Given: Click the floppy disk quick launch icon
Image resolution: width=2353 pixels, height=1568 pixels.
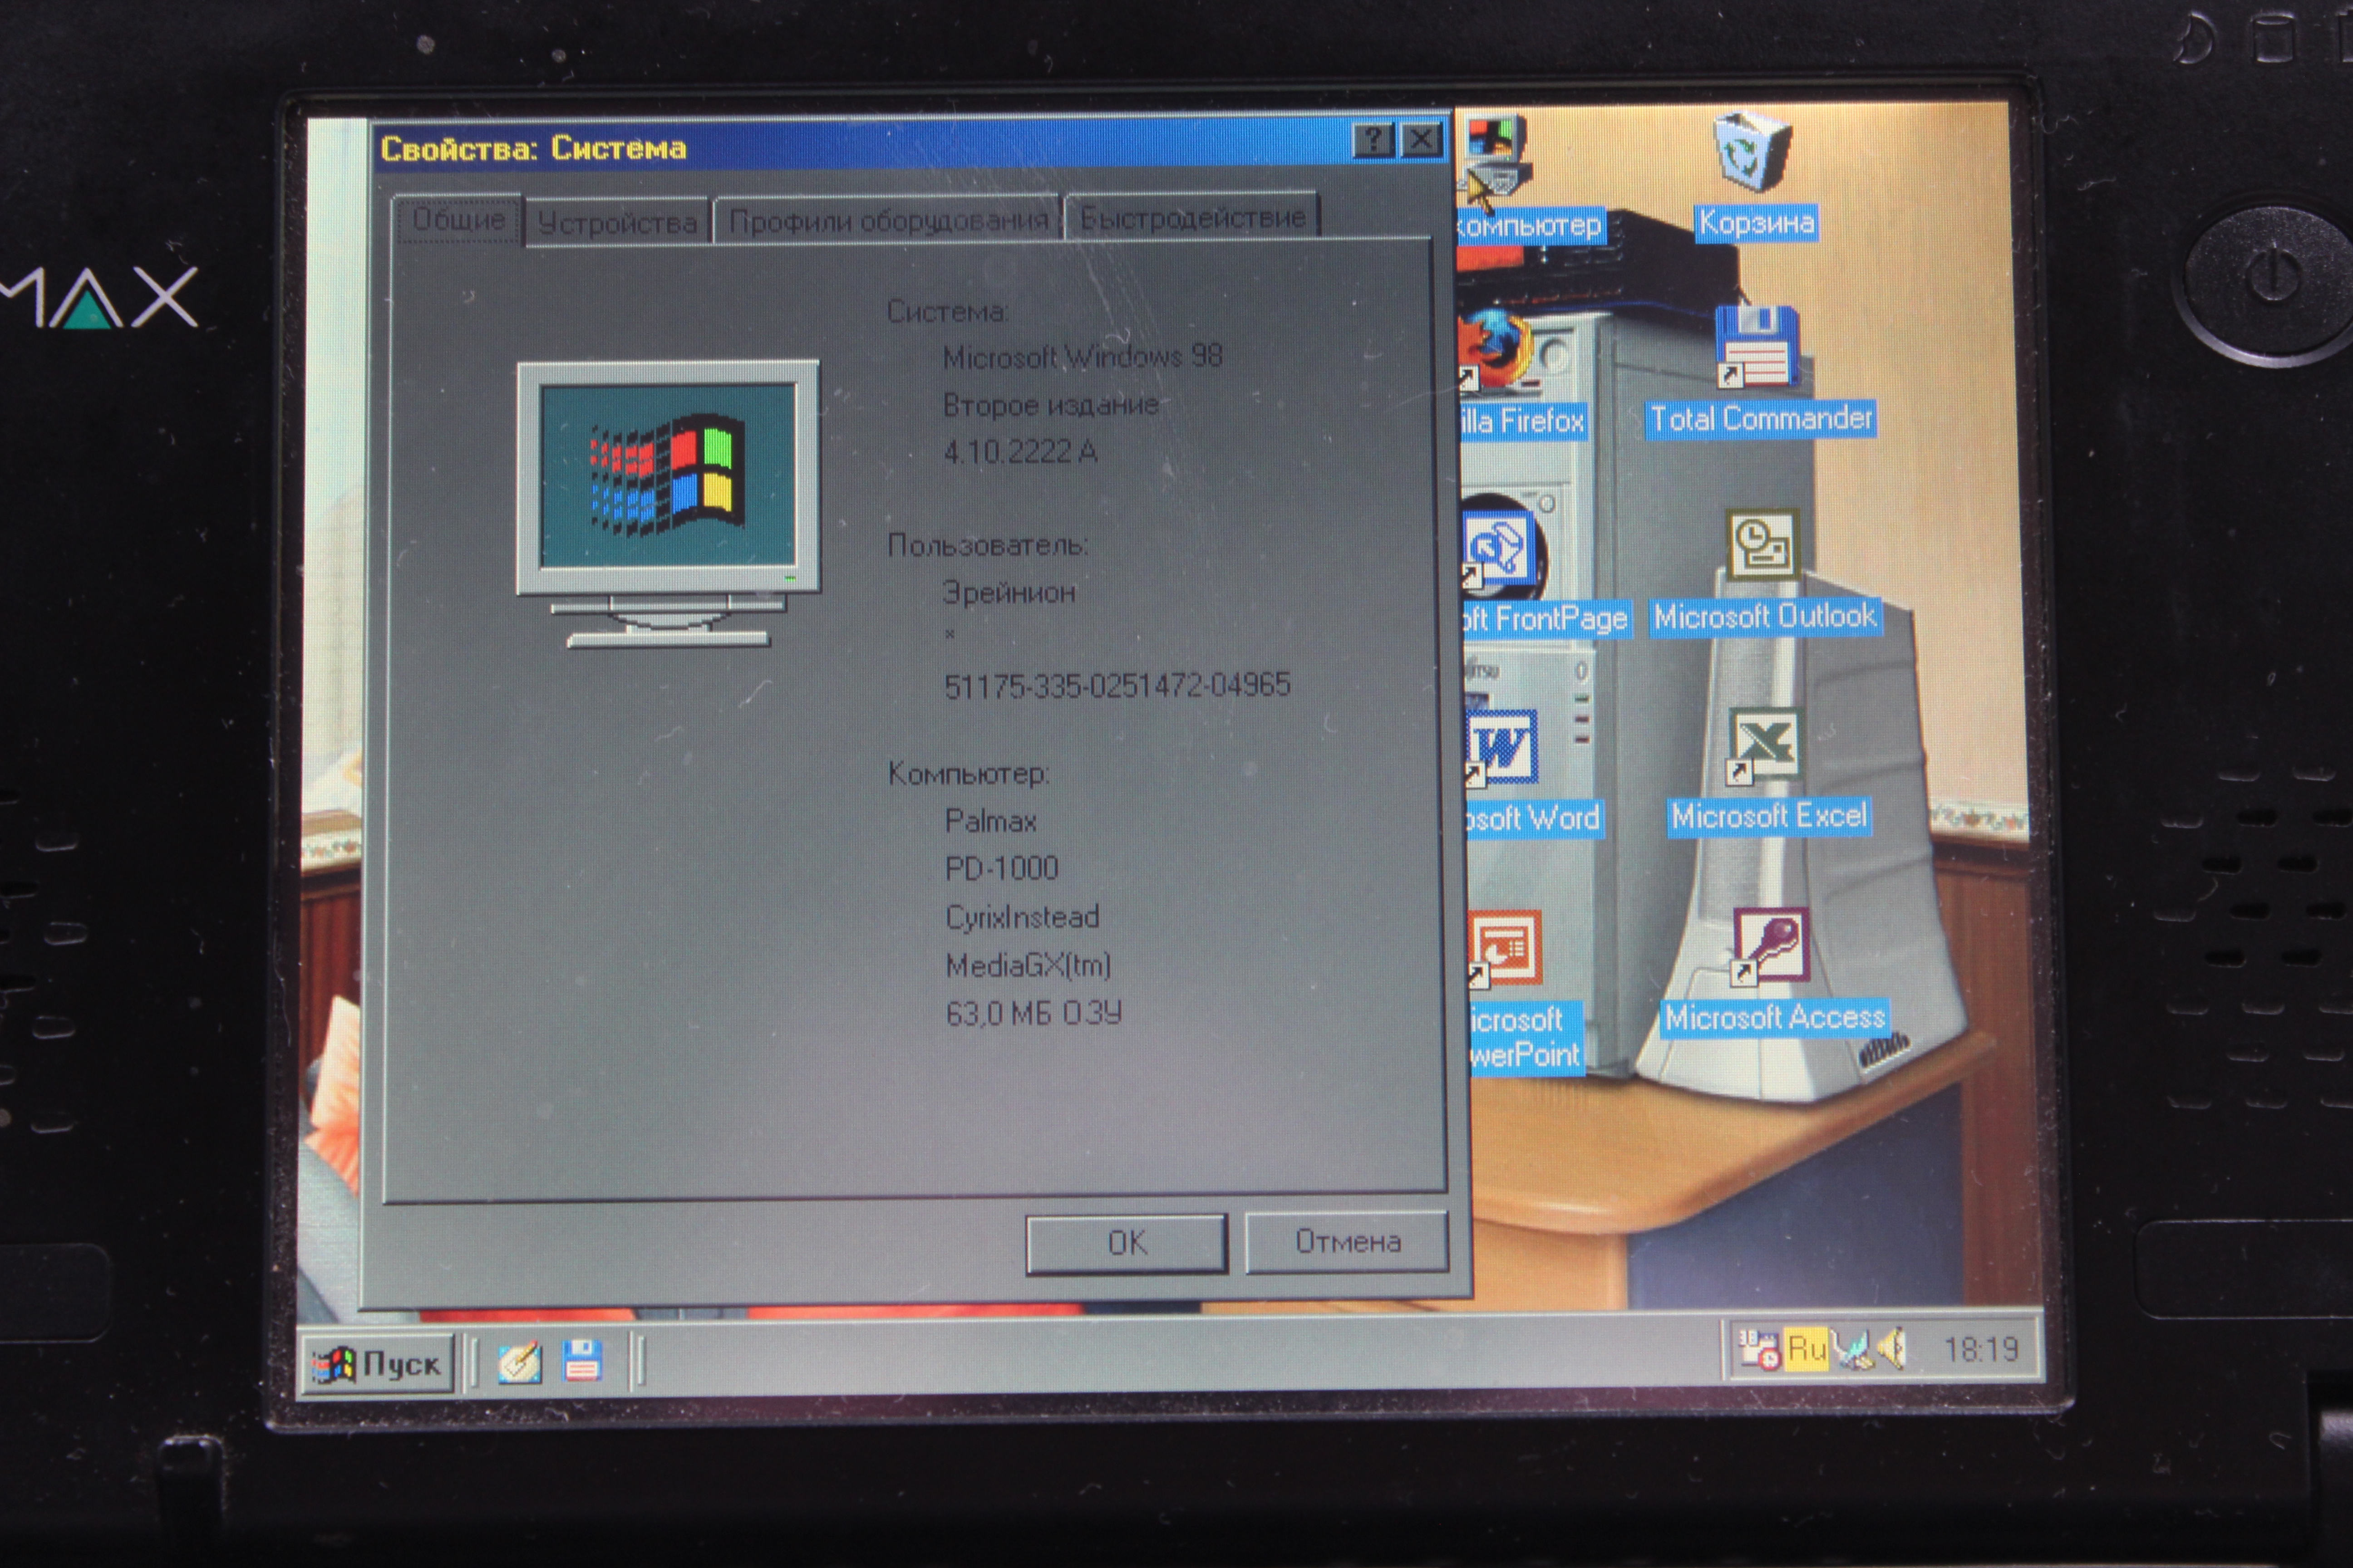Looking at the screenshot, I should pos(581,1361).
